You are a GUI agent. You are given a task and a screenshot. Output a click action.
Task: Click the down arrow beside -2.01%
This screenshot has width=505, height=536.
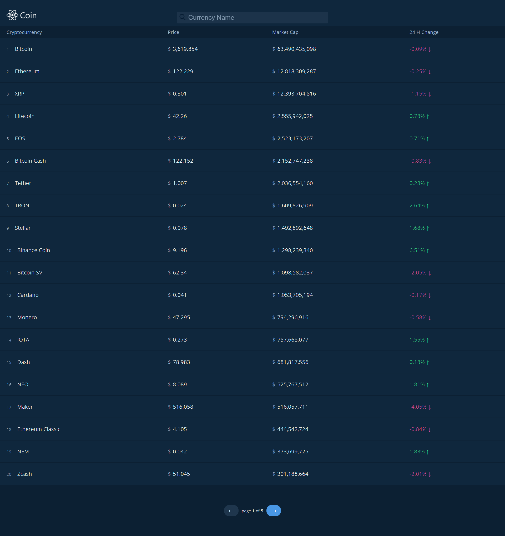(430, 474)
